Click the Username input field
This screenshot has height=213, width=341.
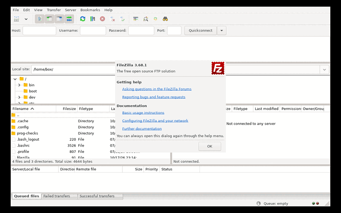pyautogui.click(x=93, y=30)
